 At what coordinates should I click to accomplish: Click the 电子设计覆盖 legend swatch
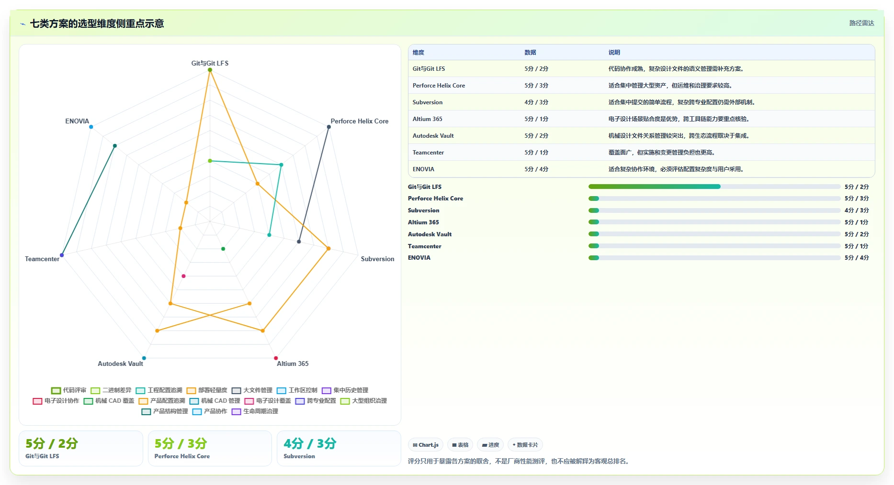[x=249, y=401]
